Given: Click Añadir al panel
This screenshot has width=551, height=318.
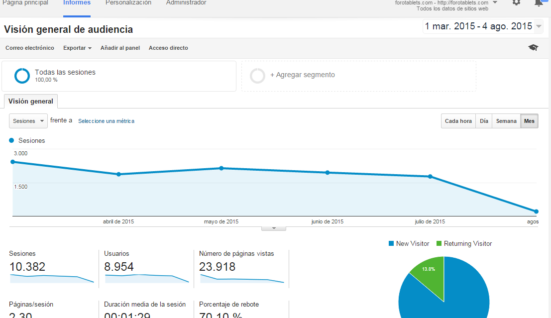Looking at the screenshot, I should (120, 48).
